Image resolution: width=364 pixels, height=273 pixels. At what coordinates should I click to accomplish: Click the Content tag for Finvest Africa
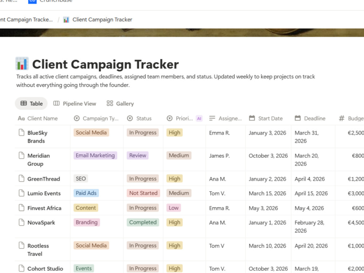click(x=86, y=208)
